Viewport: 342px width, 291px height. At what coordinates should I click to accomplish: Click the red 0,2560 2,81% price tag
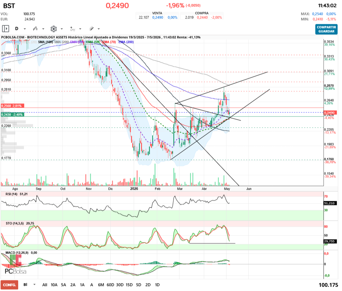tap(12, 106)
